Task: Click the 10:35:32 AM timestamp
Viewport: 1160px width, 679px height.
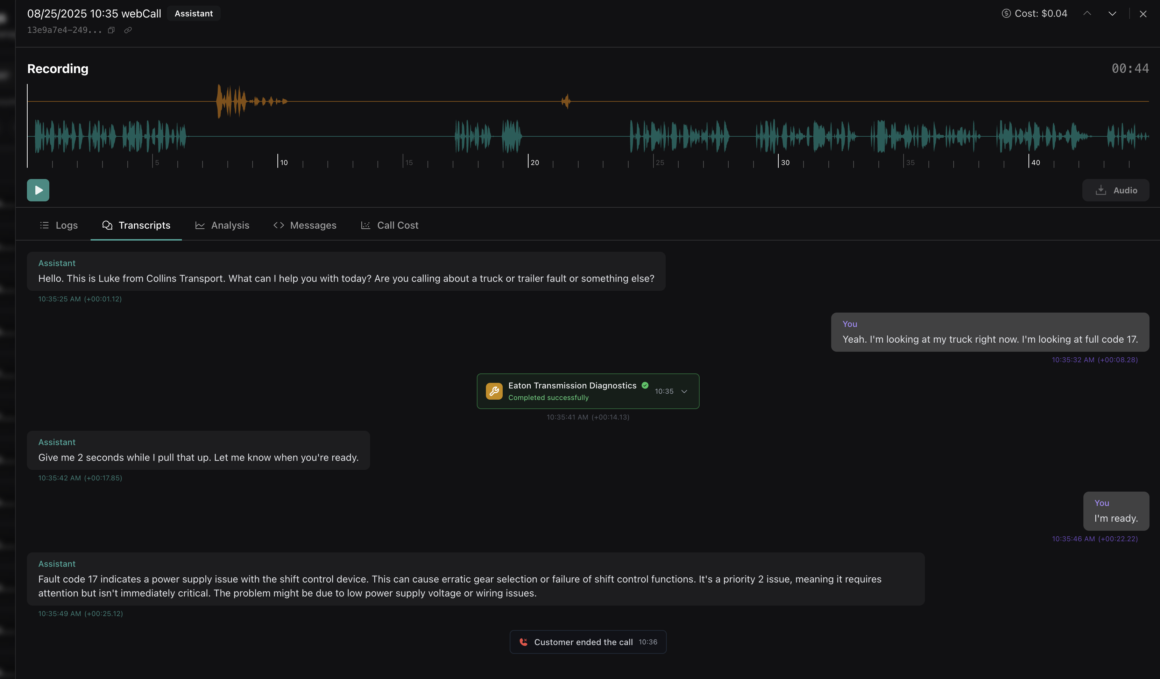Action: coord(1095,360)
